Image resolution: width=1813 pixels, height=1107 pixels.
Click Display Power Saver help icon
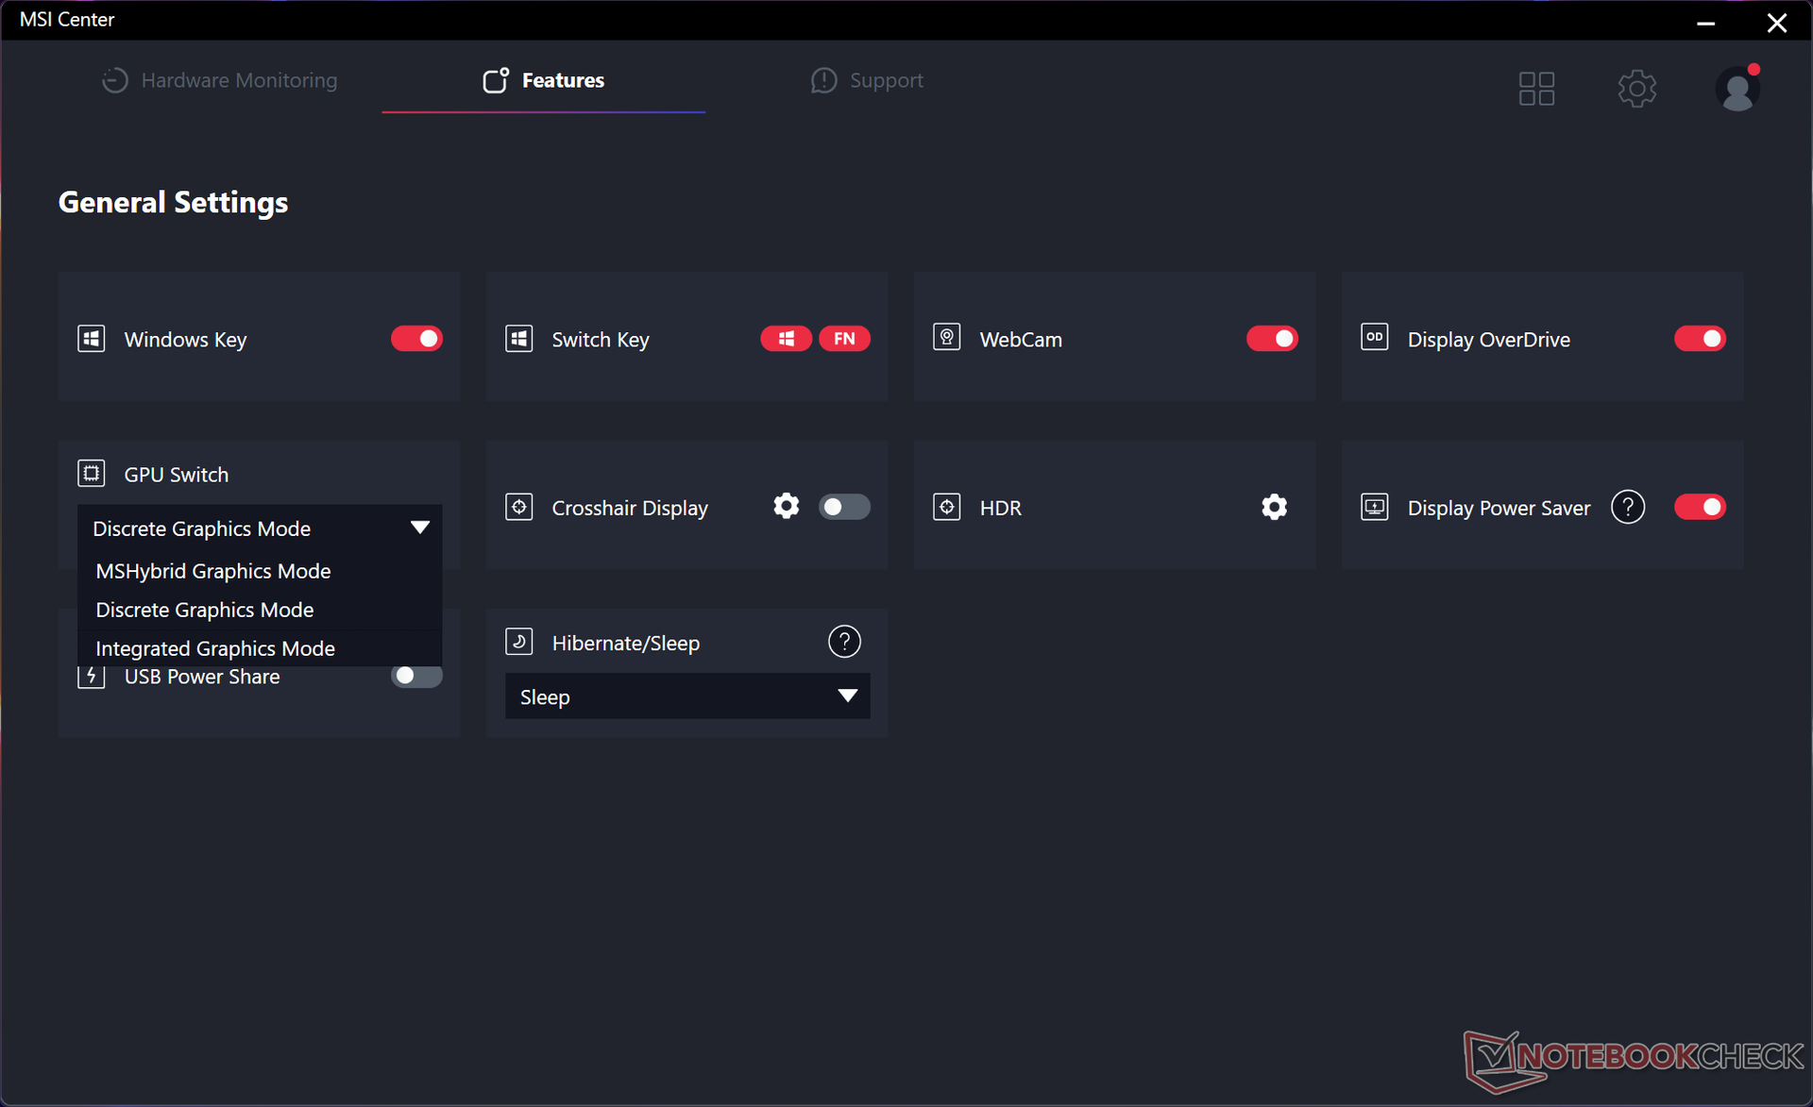point(1627,507)
